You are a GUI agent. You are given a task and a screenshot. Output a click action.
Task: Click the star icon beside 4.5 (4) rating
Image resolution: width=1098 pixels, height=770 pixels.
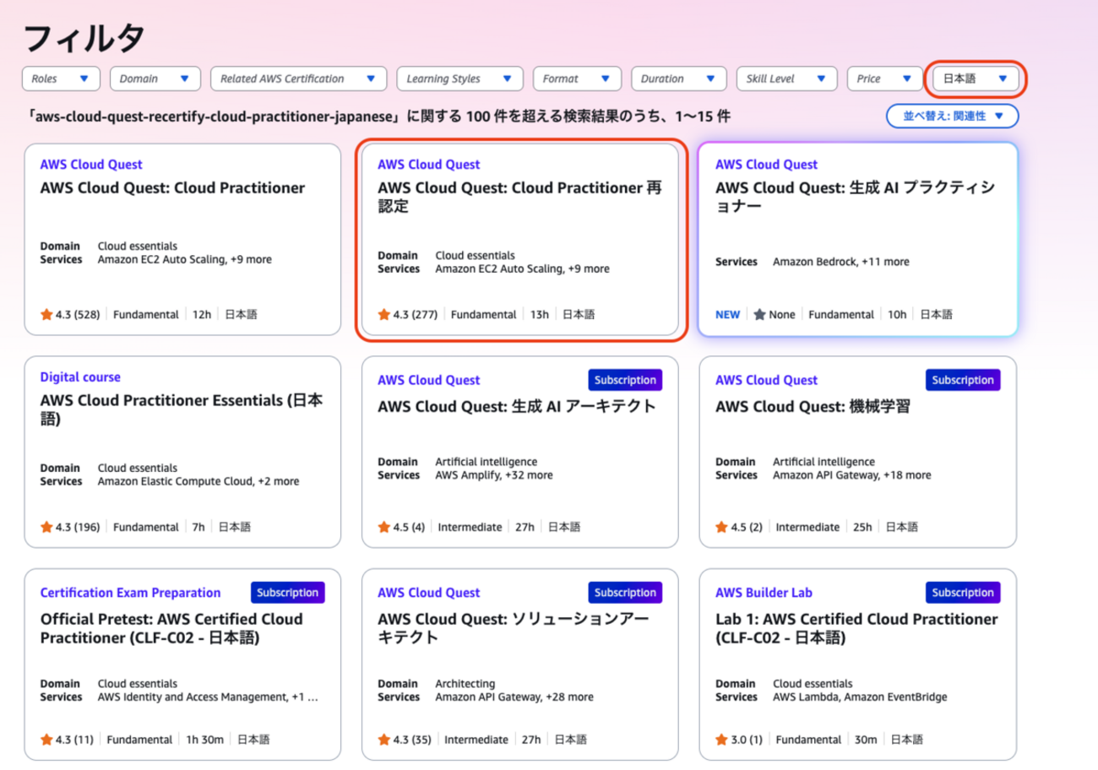(383, 527)
